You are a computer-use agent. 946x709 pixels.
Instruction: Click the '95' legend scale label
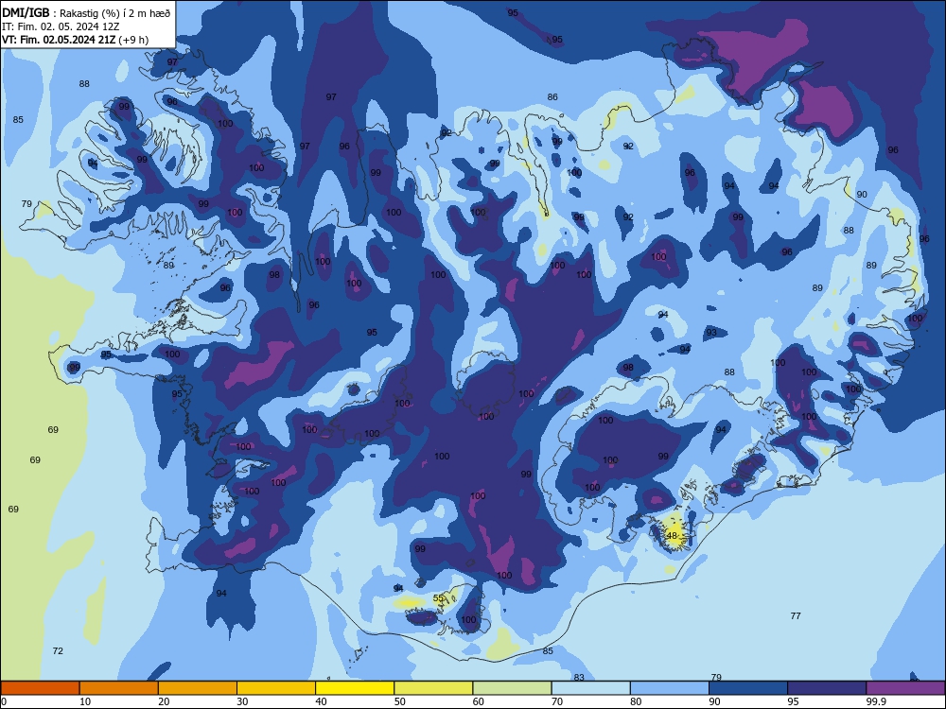pyautogui.click(x=793, y=701)
